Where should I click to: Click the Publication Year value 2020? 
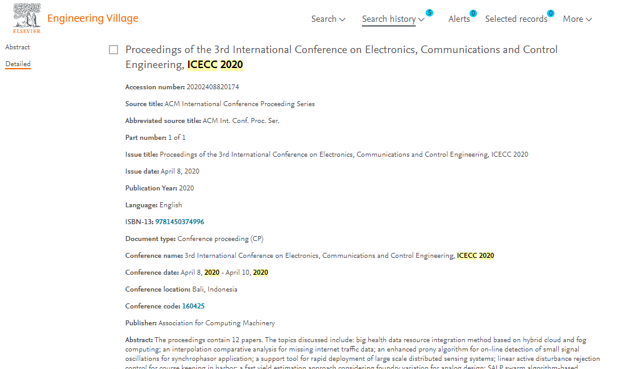pyautogui.click(x=186, y=189)
